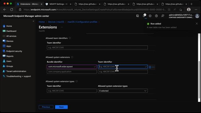Click the browser back arrow
The width and height of the screenshot is (201, 113).
pyautogui.click(x=5, y=10)
